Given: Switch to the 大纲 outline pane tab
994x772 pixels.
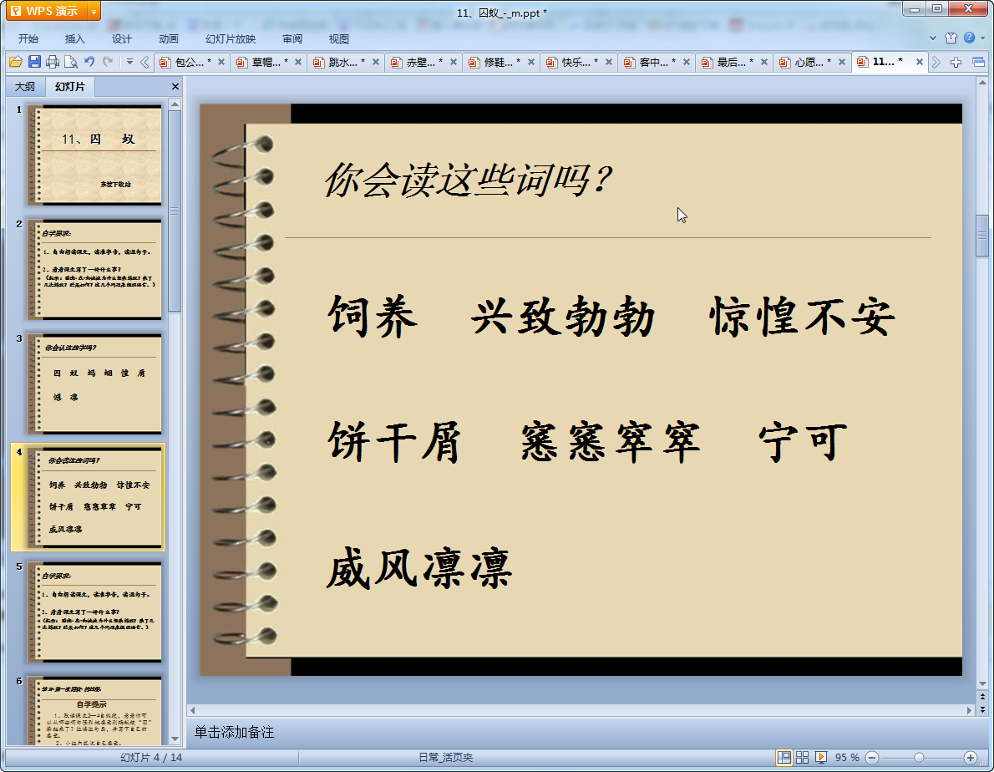Looking at the screenshot, I should (x=25, y=87).
